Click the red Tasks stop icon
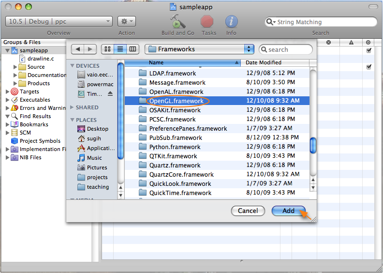Viewport: 383px width, 273px height. (x=207, y=22)
